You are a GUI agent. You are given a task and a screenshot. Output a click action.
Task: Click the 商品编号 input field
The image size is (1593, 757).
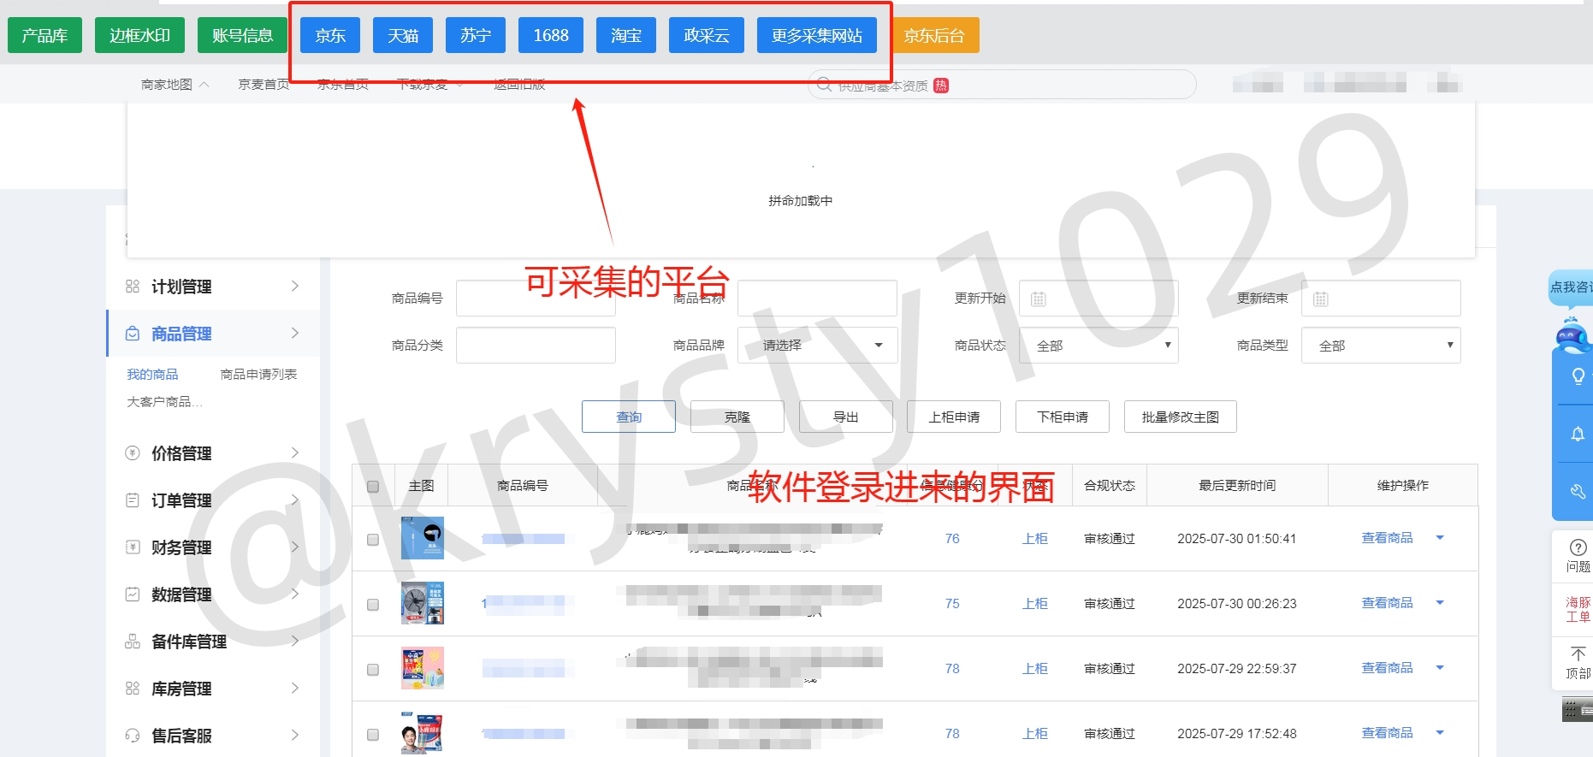[x=536, y=299]
